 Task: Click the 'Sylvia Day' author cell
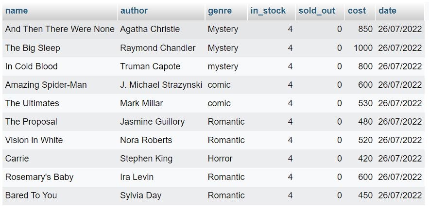(140, 195)
